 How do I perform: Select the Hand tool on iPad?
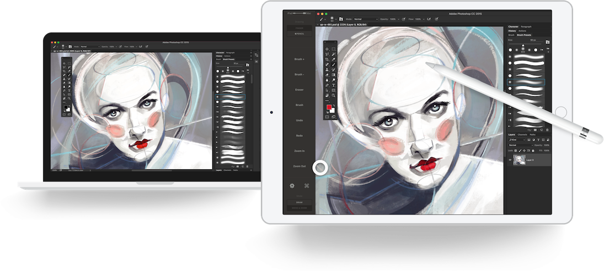pyautogui.click(x=327, y=96)
